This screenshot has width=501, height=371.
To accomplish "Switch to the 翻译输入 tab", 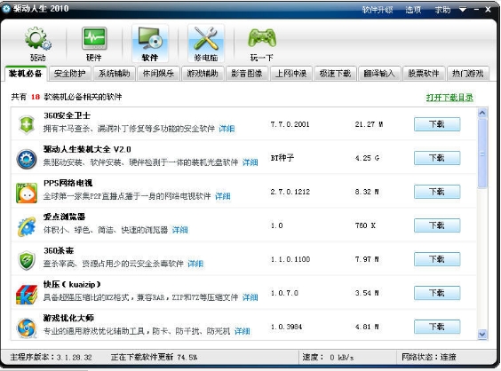I will click(379, 74).
